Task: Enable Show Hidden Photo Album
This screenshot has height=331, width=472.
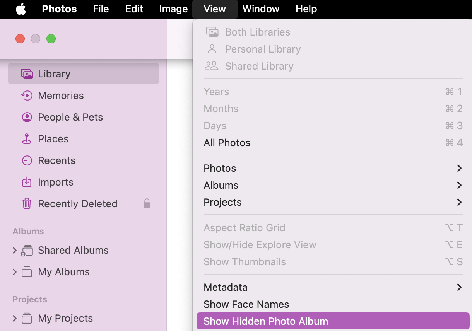Action: (265, 321)
